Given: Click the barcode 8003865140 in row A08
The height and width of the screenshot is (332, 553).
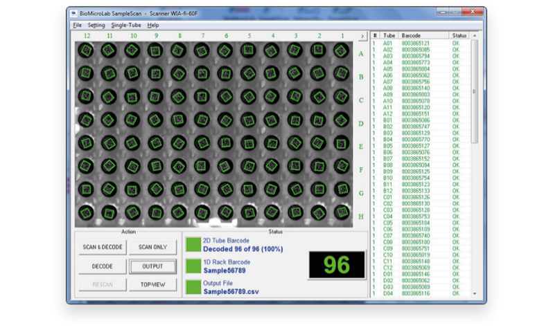Looking at the screenshot, I should 416,88.
